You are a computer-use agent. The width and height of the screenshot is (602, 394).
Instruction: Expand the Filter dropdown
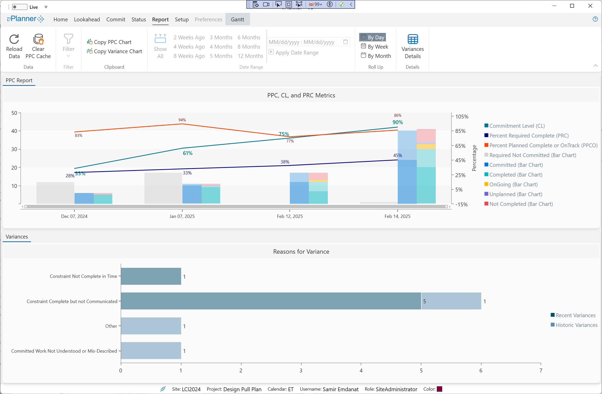68,56
